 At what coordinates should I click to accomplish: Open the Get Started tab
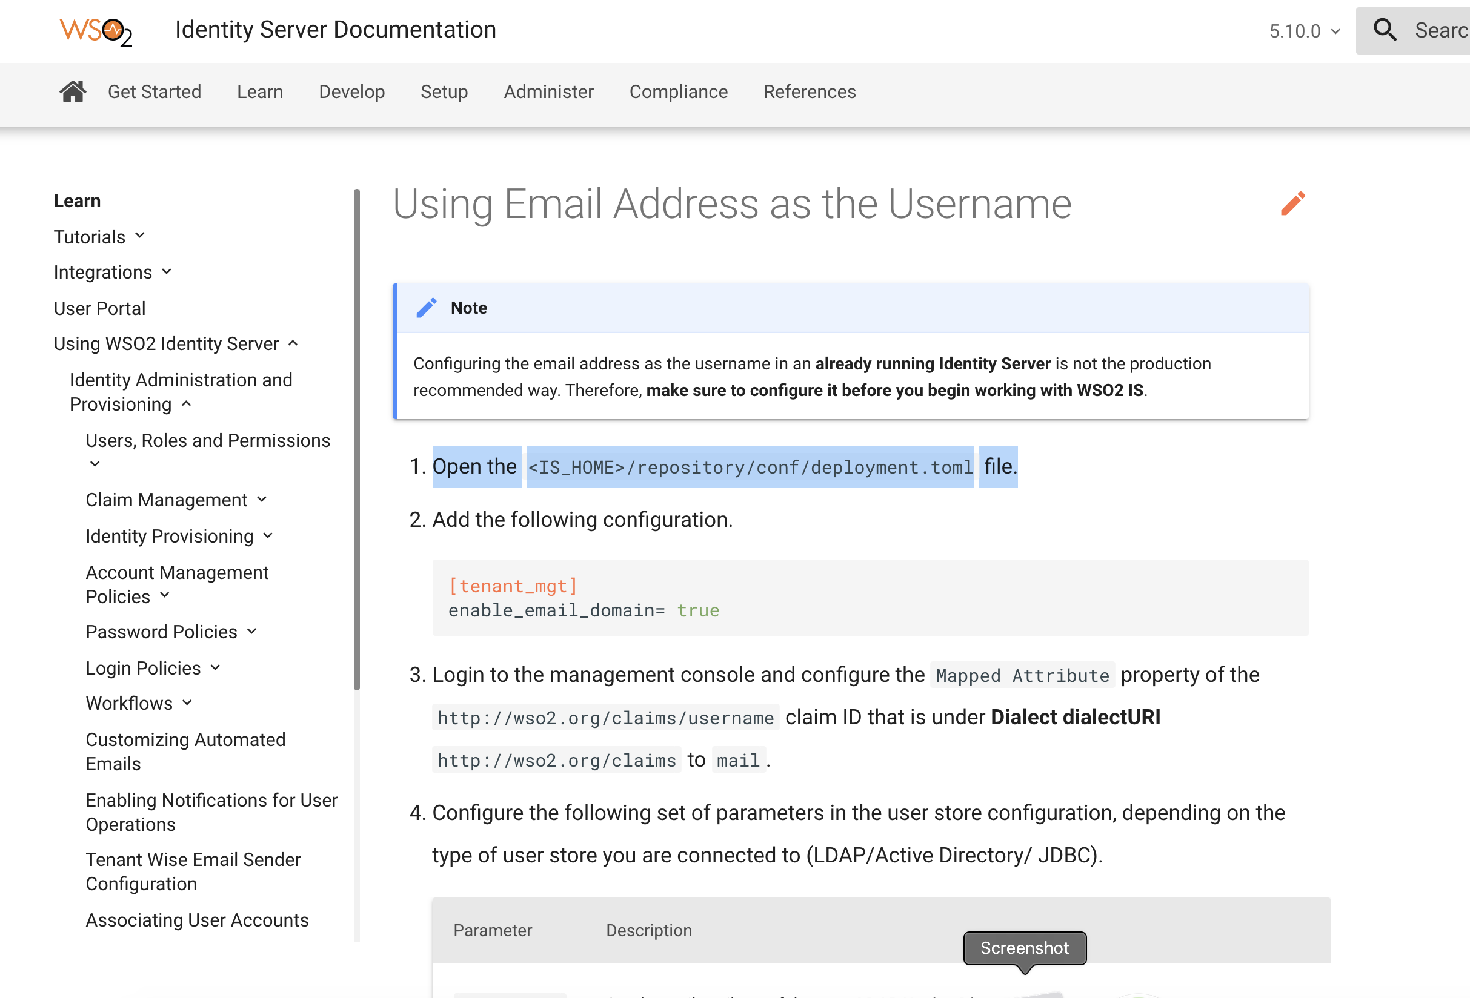(x=155, y=91)
